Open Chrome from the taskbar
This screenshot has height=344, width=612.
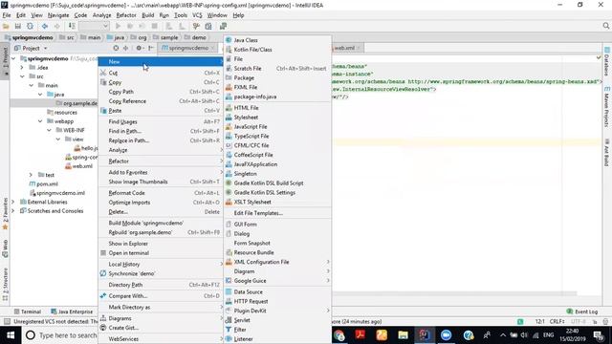tap(339, 335)
